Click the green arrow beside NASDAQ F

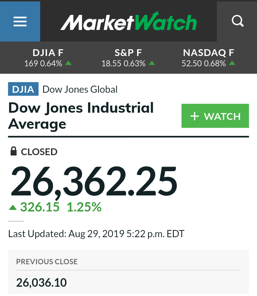click(232, 63)
